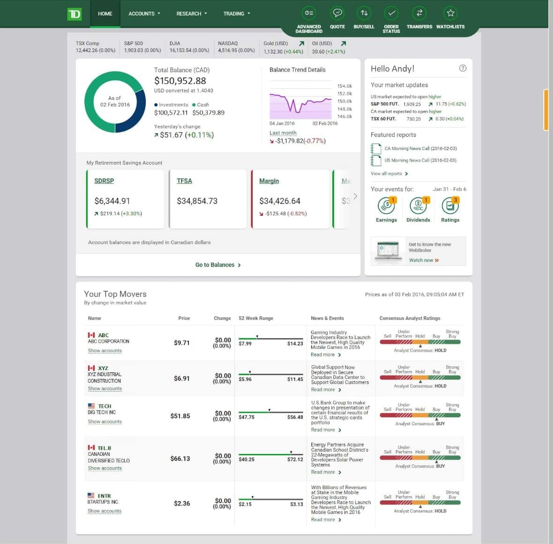The height and width of the screenshot is (544, 554).
Task: Click the WebBroker laptop thumbnail
Action: [x=388, y=251]
